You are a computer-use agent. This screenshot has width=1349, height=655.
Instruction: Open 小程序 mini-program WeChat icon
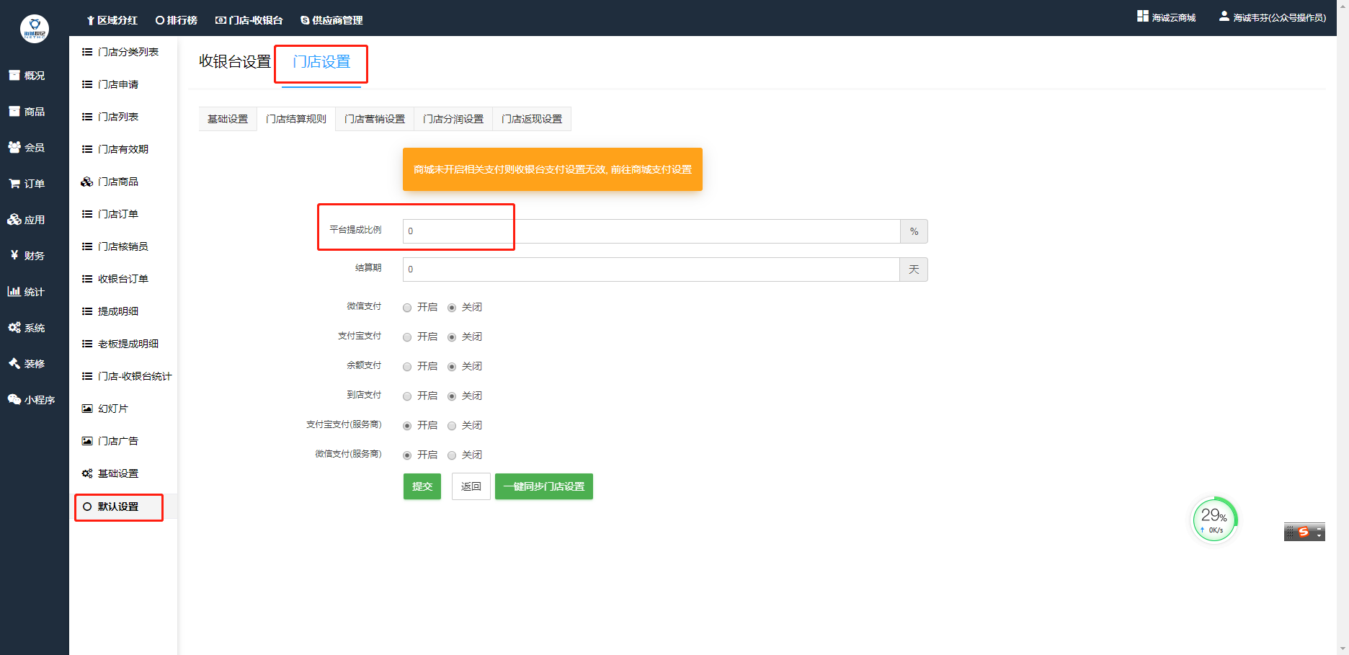point(14,399)
